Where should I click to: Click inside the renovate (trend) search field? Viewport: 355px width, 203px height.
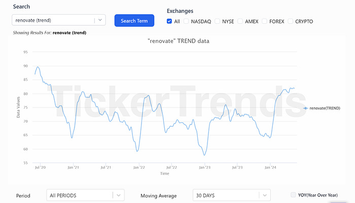click(x=59, y=20)
